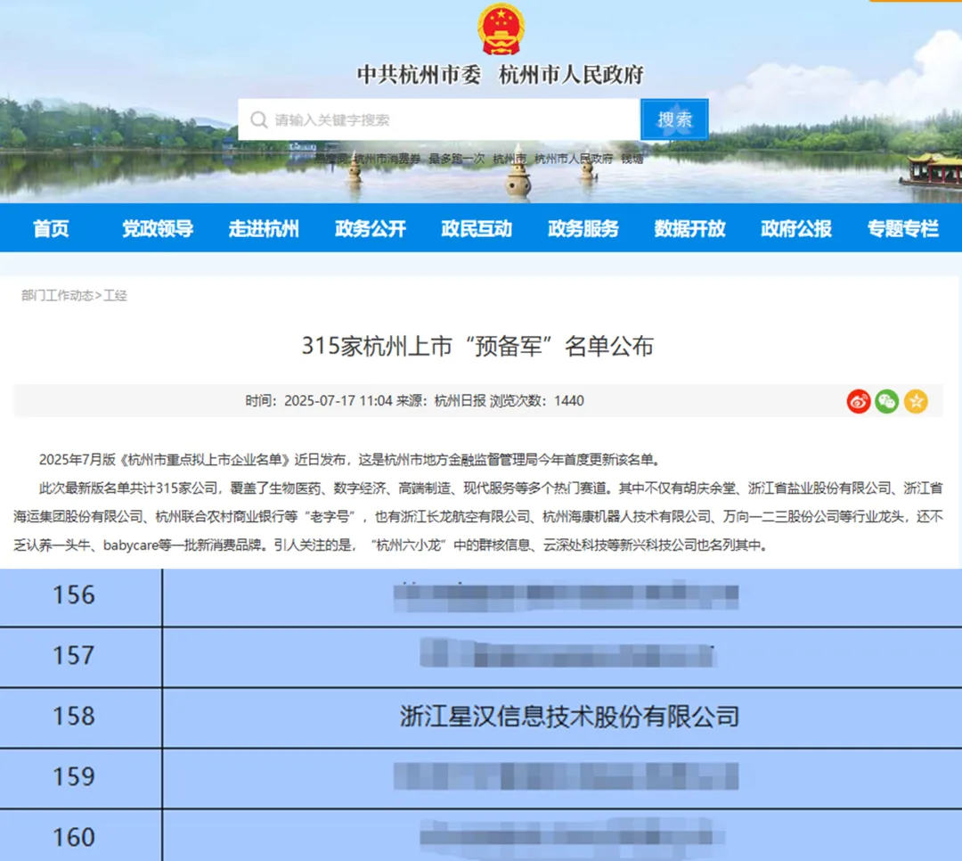Image resolution: width=962 pixels, height=861 pixels.
Task: Click breadcrumb 工经
Action: [115, 295]
